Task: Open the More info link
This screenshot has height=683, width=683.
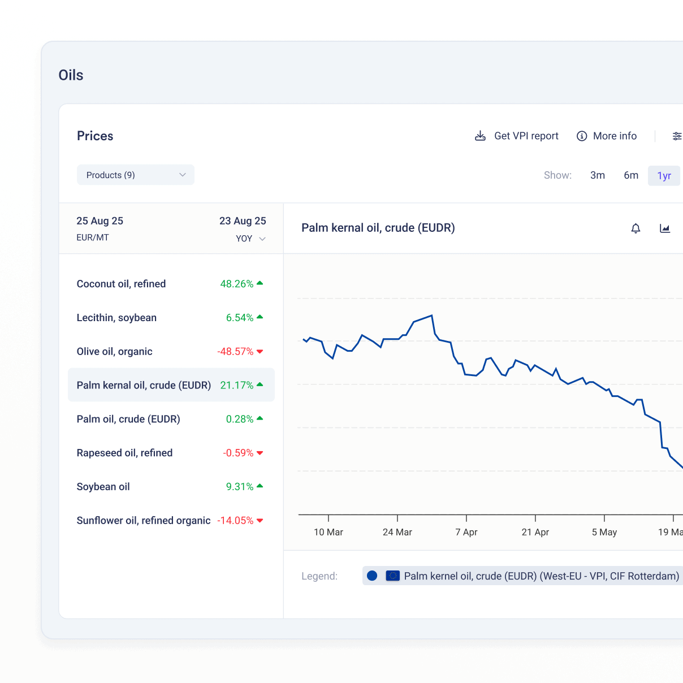Action: pos(615,136)
